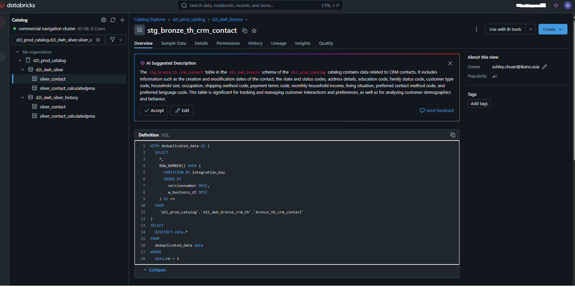Collapse the d2i_dwh_silver schema node

click(x=23, y=70)
